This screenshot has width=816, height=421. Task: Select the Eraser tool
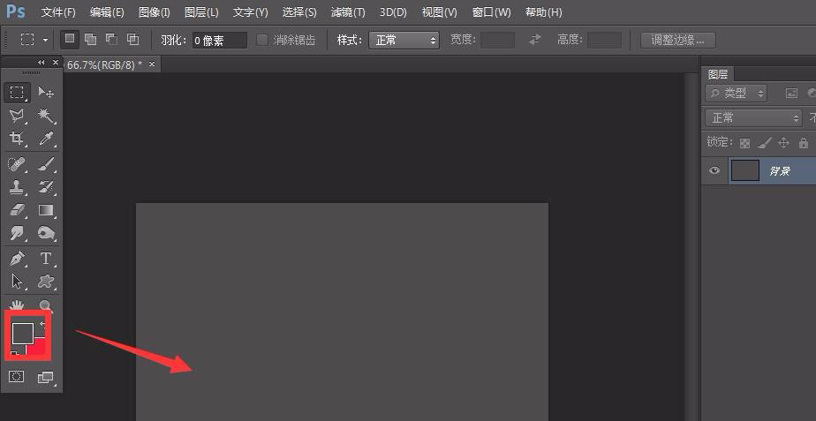tap(17, 210)
